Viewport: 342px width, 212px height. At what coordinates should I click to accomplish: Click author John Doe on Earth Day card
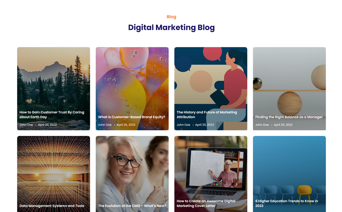[x=26, y=125]
